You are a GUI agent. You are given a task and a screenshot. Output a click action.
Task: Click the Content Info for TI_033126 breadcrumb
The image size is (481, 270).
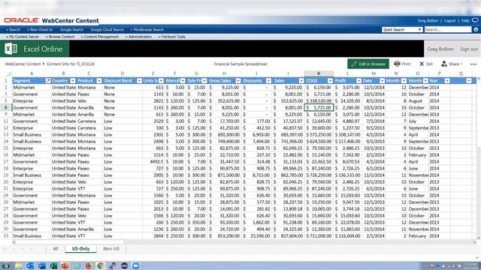tap(71, 64)
